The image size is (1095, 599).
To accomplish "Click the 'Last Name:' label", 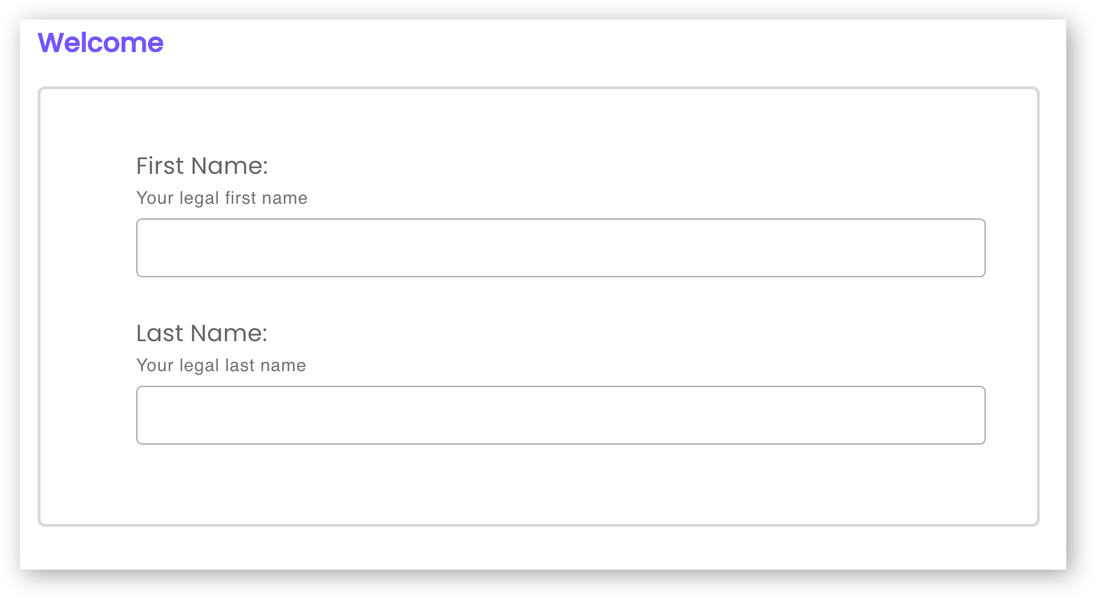I will click(x=201, y=334).
